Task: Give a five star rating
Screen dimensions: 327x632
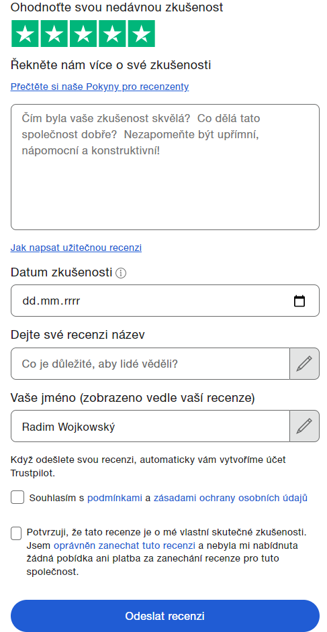Action: (x=141, y=34)
